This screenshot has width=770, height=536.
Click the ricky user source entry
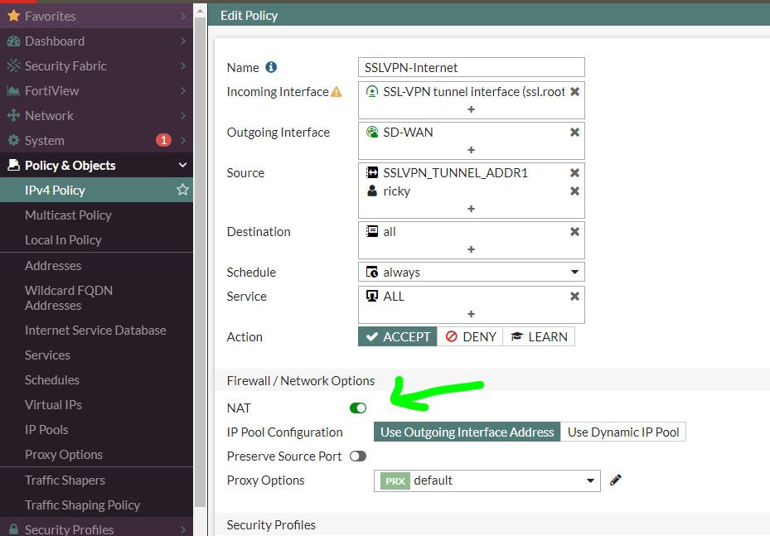pos(389,191)
